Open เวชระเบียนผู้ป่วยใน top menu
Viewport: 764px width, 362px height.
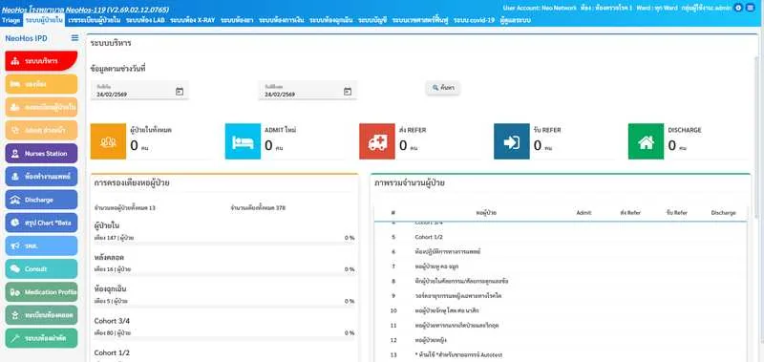(95, 20)
